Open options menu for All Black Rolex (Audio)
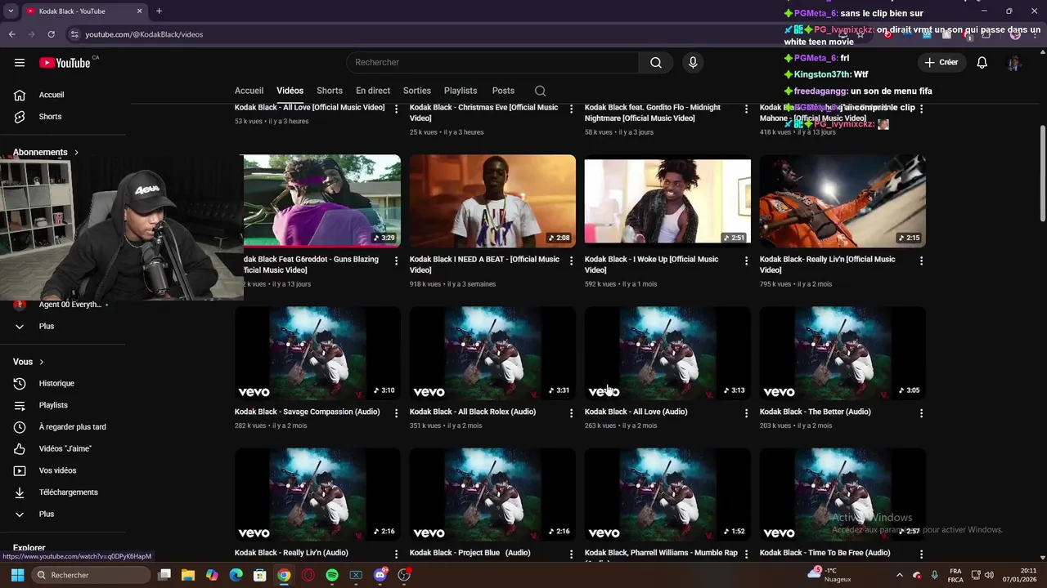The width and height of the screenshot is (1047, 588). pyautogui.click(x=571, y=413)
